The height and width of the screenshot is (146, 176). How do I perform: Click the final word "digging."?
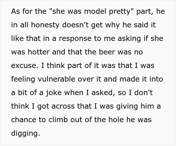click(25, 134)
